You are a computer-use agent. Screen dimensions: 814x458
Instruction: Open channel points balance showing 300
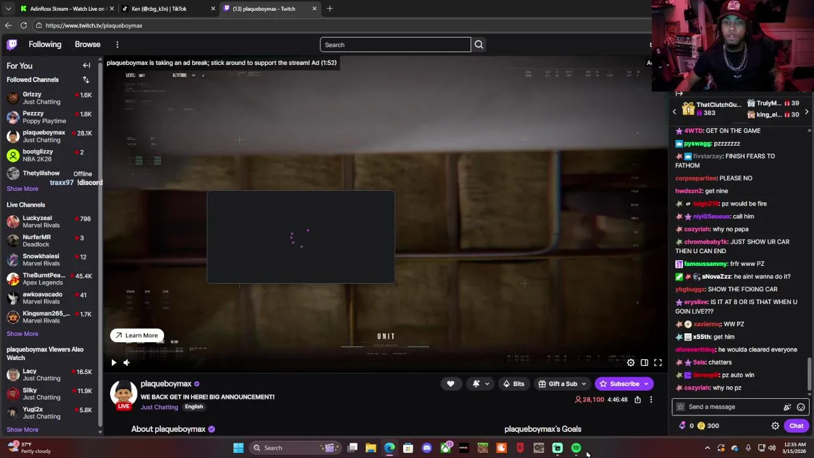click(708, 426)
